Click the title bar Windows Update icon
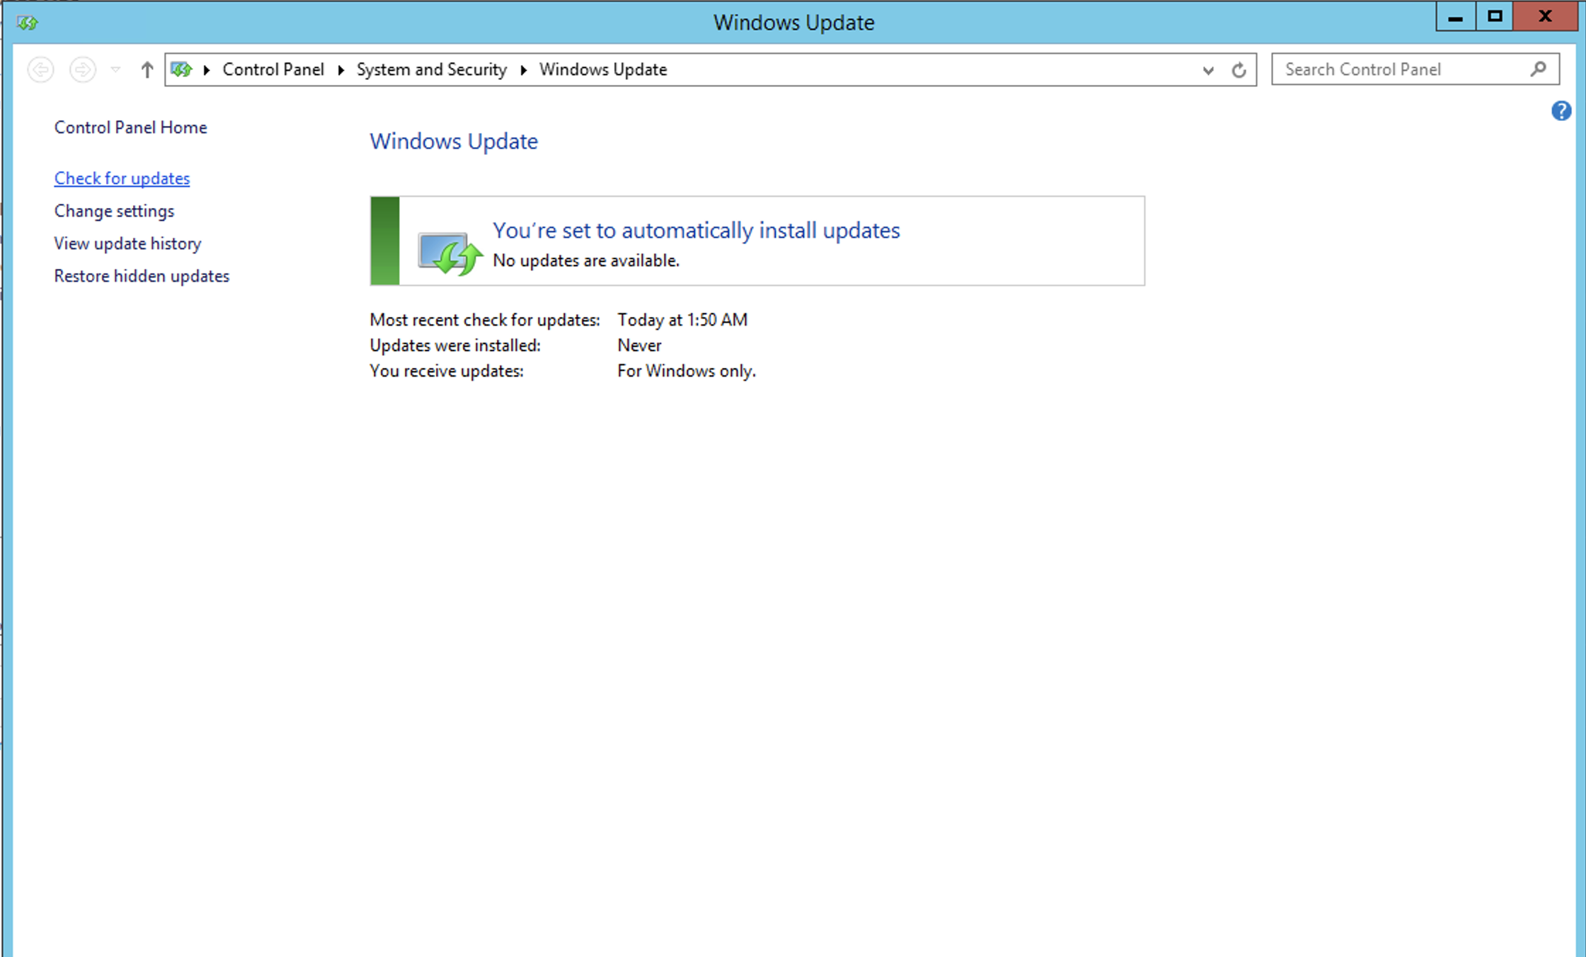 click(27, 23)
